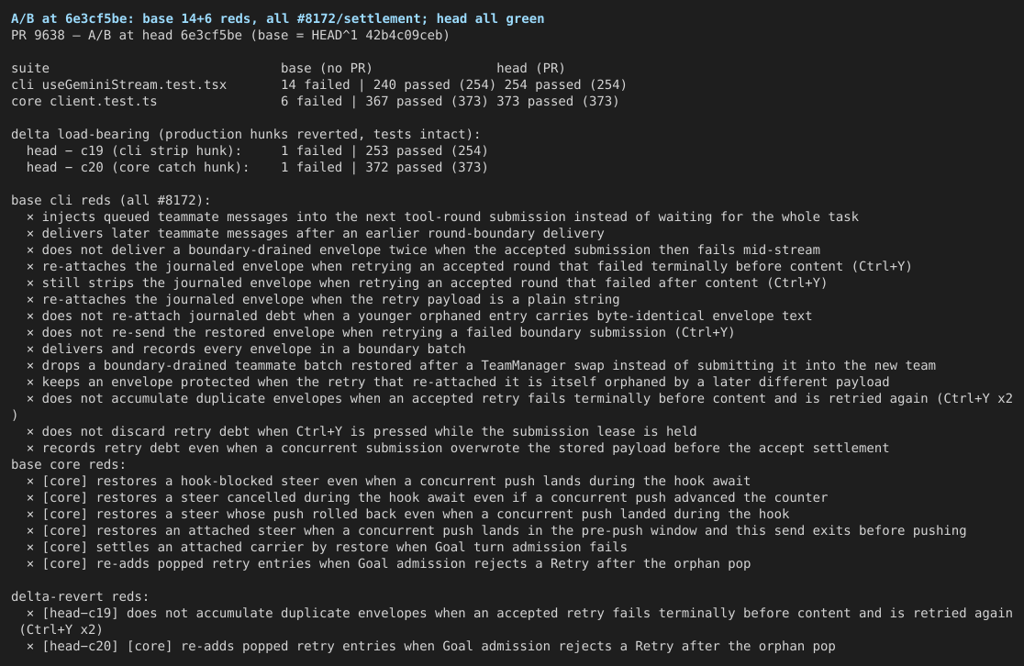Click the 'base (no PR)' column header

coord(327,69)
